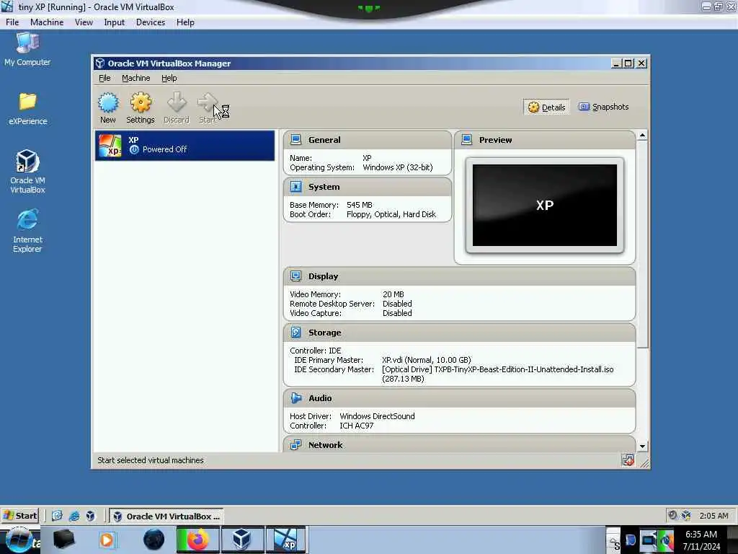The image size is (738, 554).
Task: Click the Audio section speaker icon
Action: tap(295, 397)
